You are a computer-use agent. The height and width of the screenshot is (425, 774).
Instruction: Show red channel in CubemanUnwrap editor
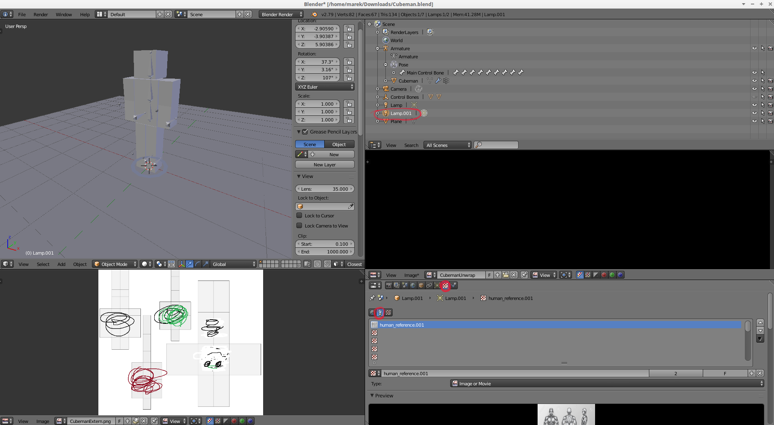tap(604, 275)
